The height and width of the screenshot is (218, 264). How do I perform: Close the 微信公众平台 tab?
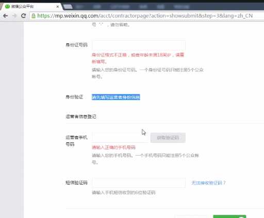58,7
